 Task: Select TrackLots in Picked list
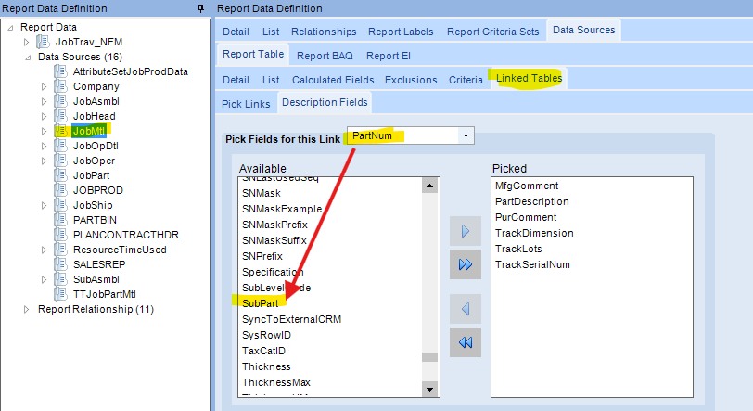coord(518,249)
